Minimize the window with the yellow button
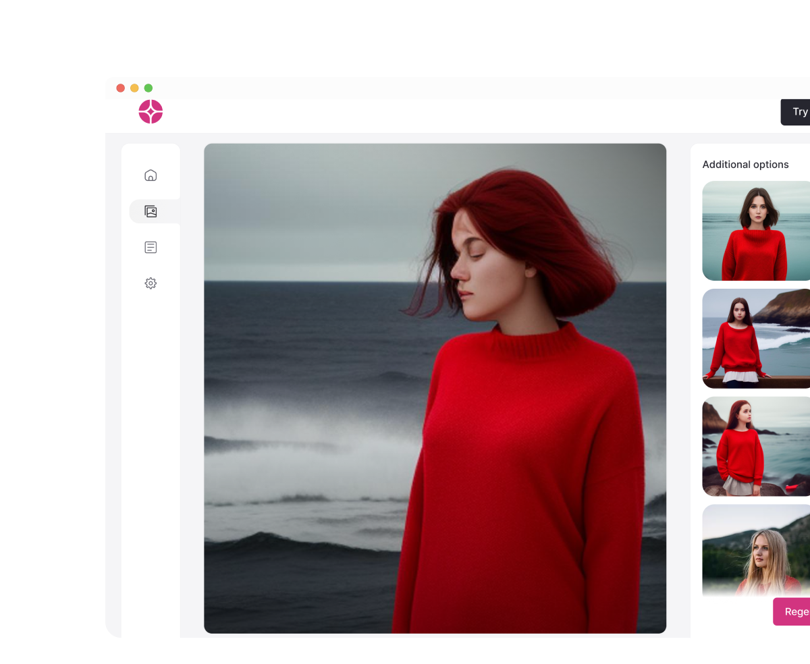This screenshot has height=664, width=810. pos(134,88)
